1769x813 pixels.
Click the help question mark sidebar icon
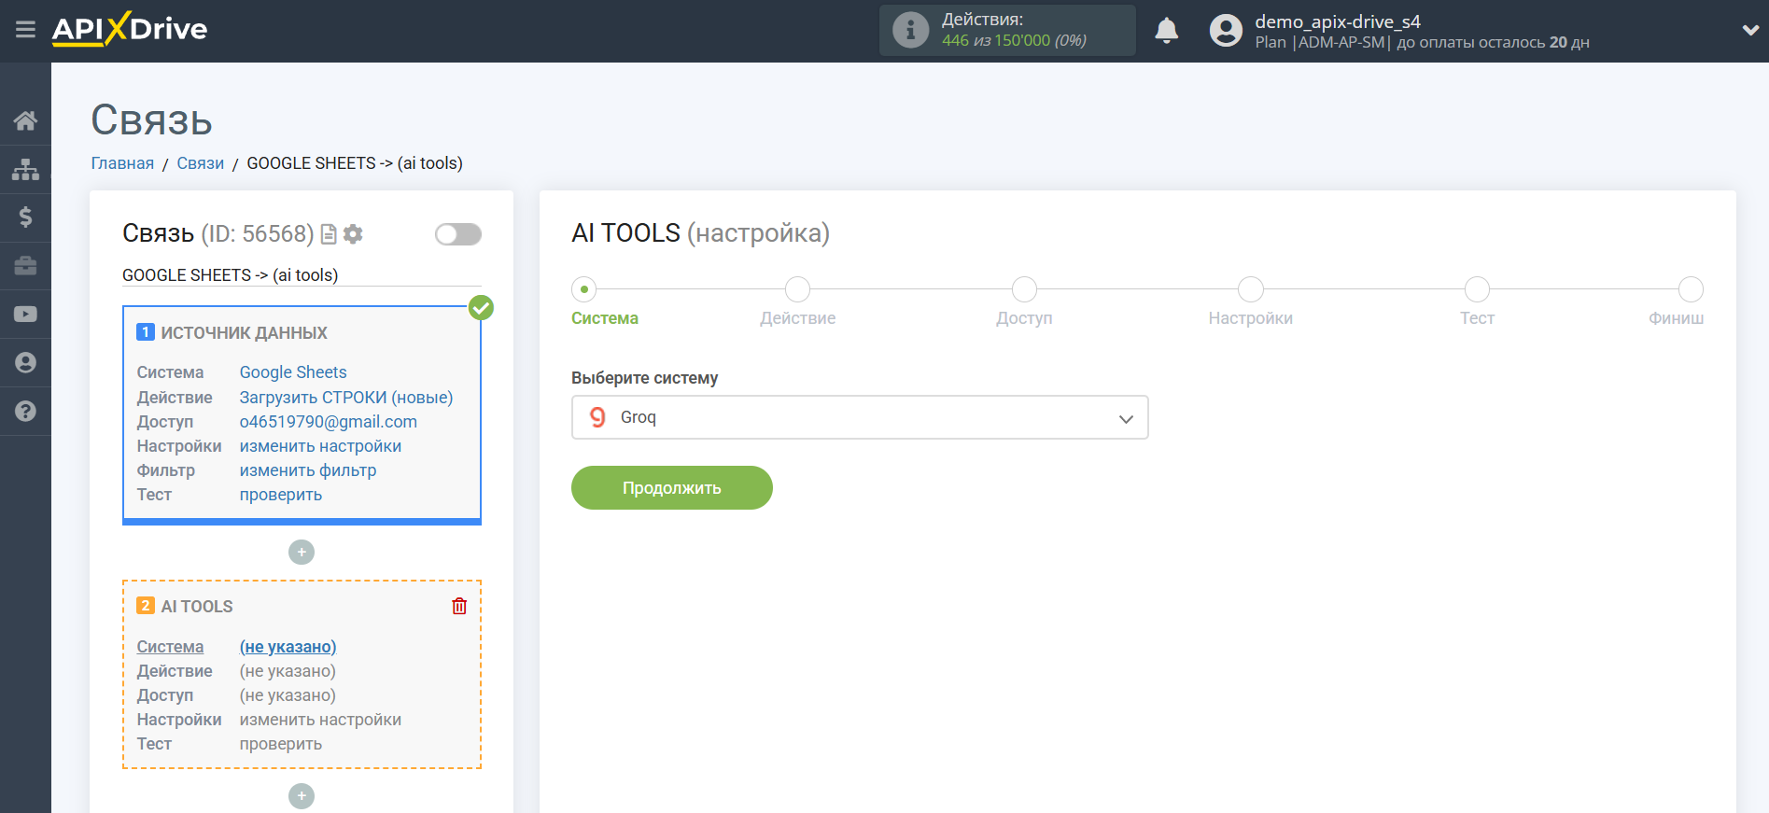25,411
